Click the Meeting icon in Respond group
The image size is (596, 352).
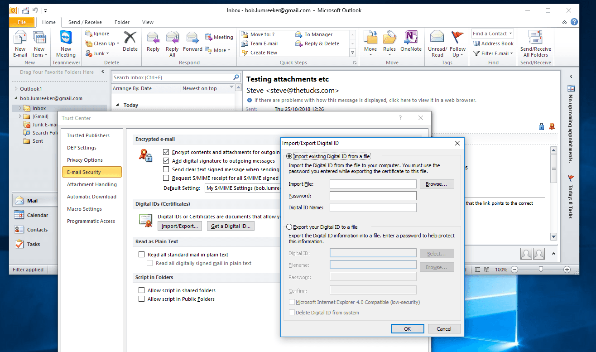[209, 37]
